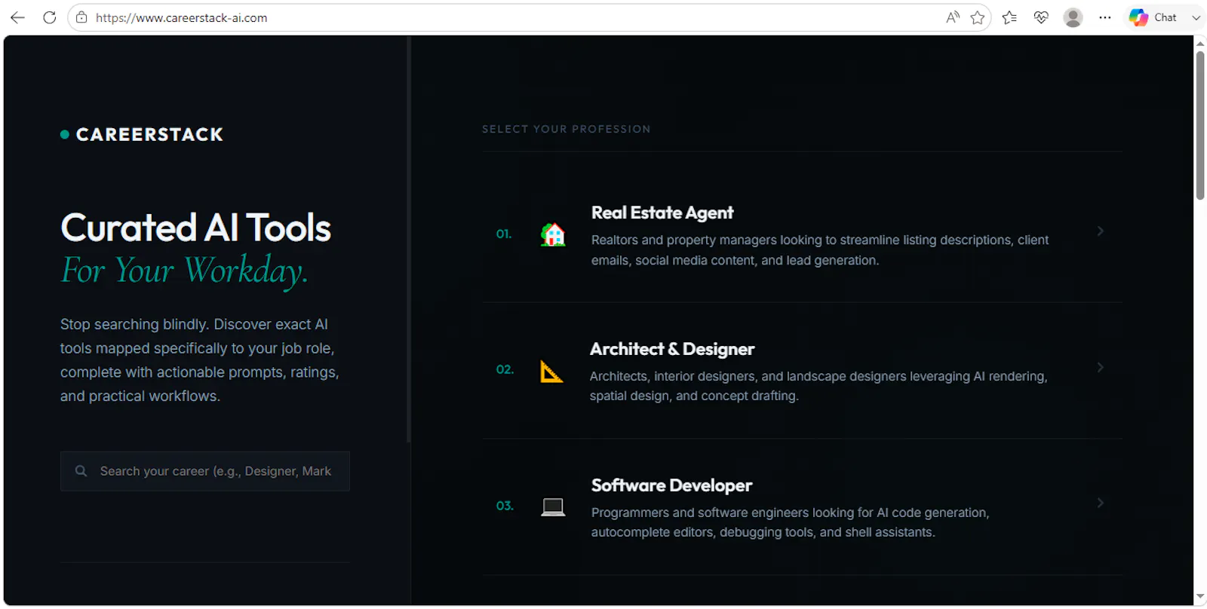Open the Architect & Designer profession
1207x609 pixels.
(x=802, y=371)
